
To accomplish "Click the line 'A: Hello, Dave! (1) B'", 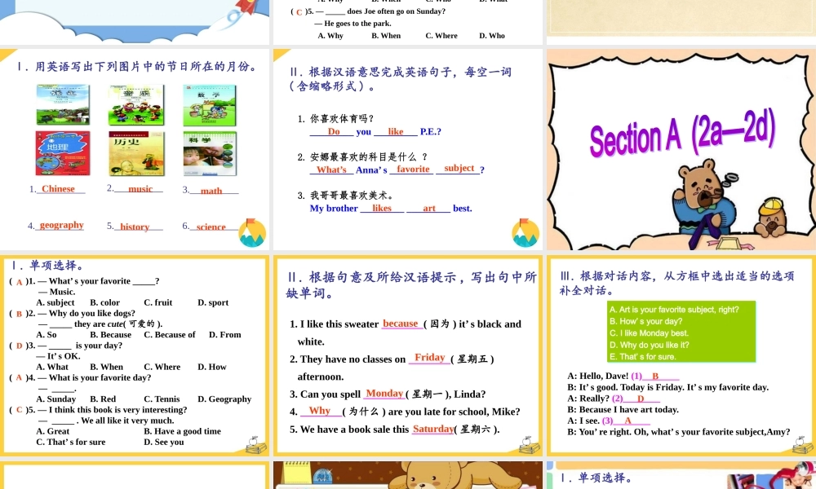I will (623, 376).
